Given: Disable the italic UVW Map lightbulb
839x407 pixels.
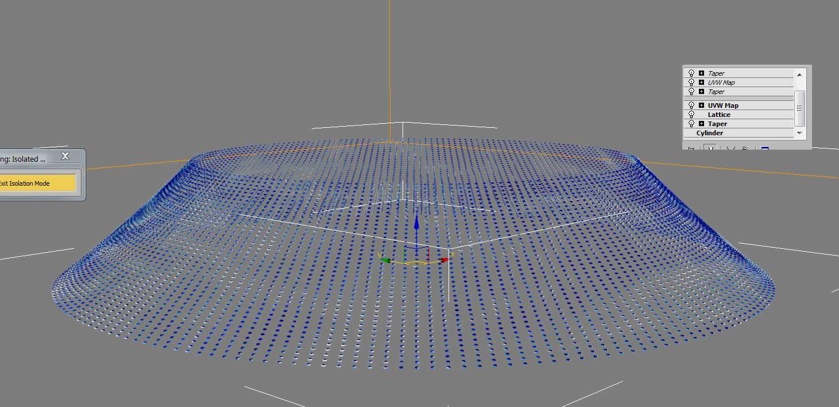Looking at the screenshot, I should pos(691,83).
